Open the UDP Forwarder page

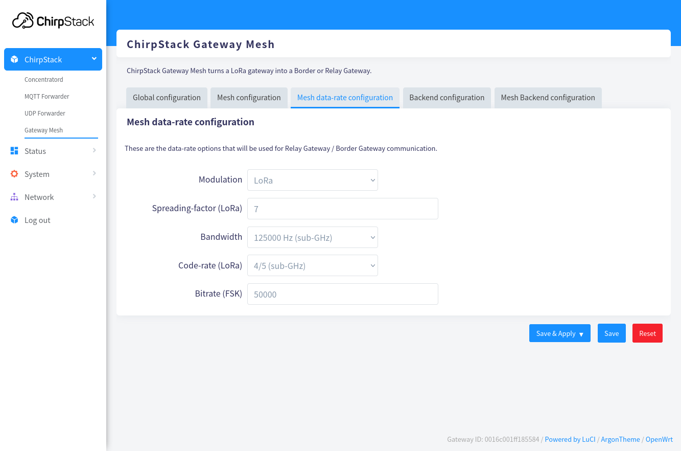pos(45,113)
